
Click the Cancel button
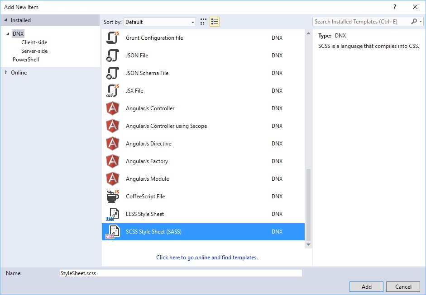pyautogui.click(x=403, y=286)
